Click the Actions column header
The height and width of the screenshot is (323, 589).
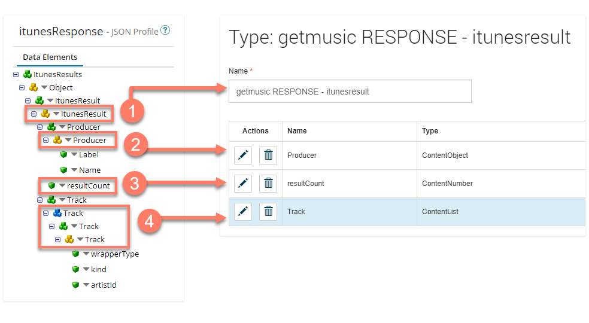tap(256, 131)
